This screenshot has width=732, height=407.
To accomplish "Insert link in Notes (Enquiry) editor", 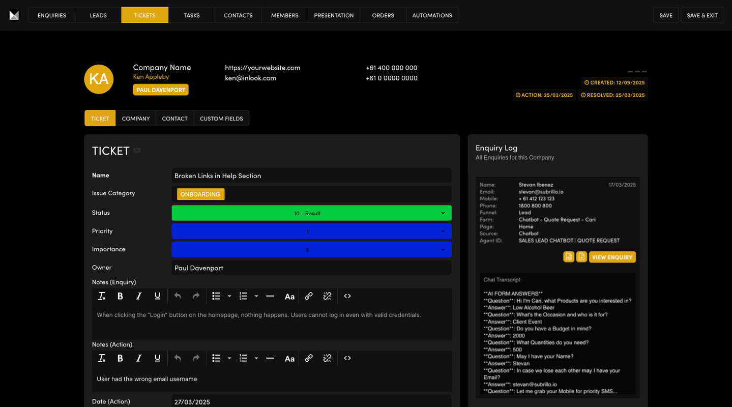I will (x=308, y=296).
